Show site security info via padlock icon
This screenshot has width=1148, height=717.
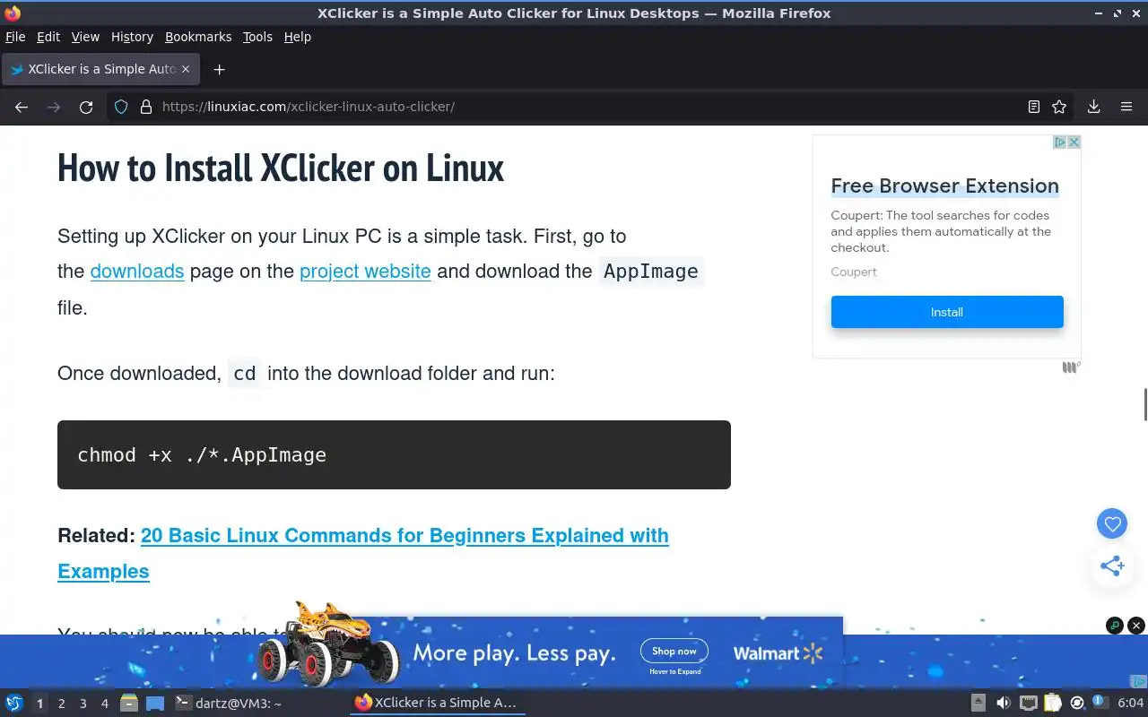[x=146, y=107]
